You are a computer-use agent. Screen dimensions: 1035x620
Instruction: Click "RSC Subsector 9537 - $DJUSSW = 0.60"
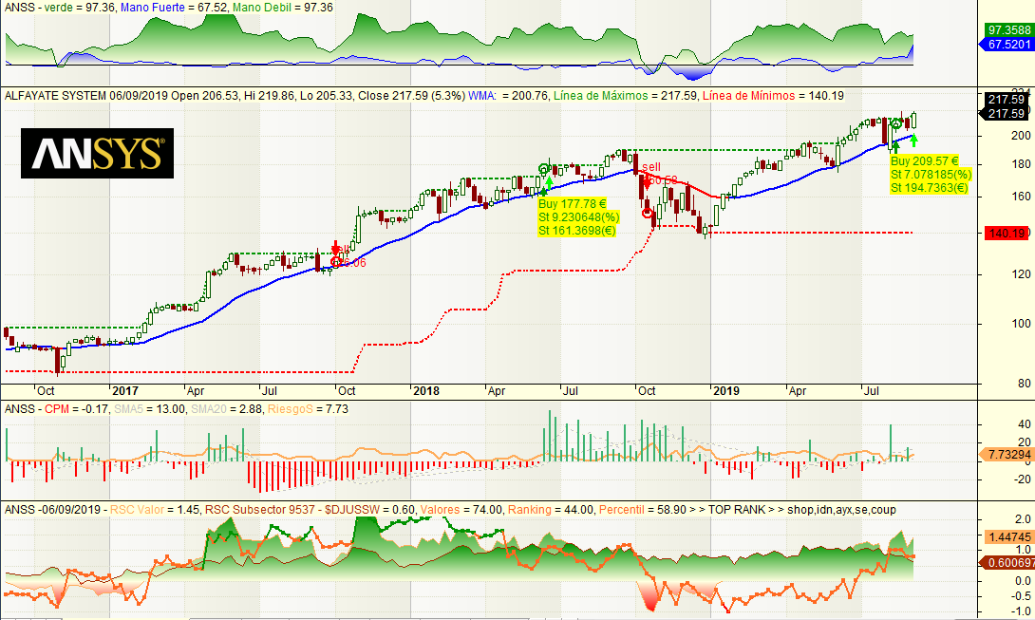(310, 510)
